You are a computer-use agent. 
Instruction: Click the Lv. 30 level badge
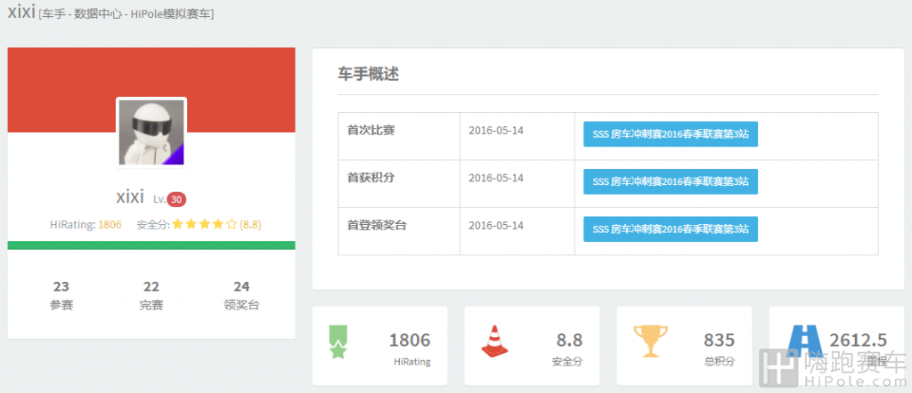pyautogui.click(x=176, y=199)
